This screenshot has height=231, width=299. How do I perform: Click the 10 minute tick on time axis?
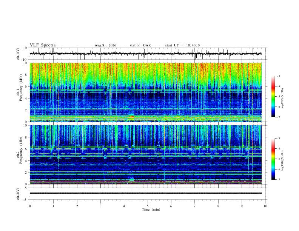(265, 206)
